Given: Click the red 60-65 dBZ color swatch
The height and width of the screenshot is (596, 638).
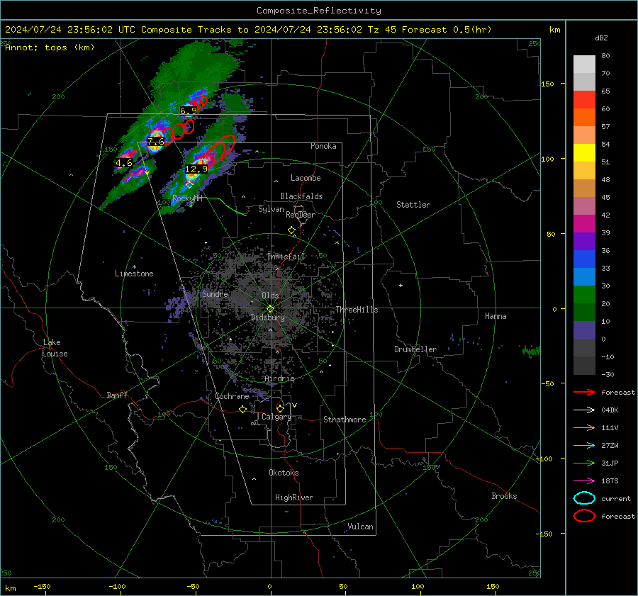Looking at the screenshot, I should coord(584,100).
